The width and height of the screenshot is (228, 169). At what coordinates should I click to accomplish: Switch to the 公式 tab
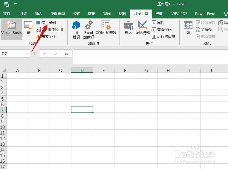(x=76, y=14)
